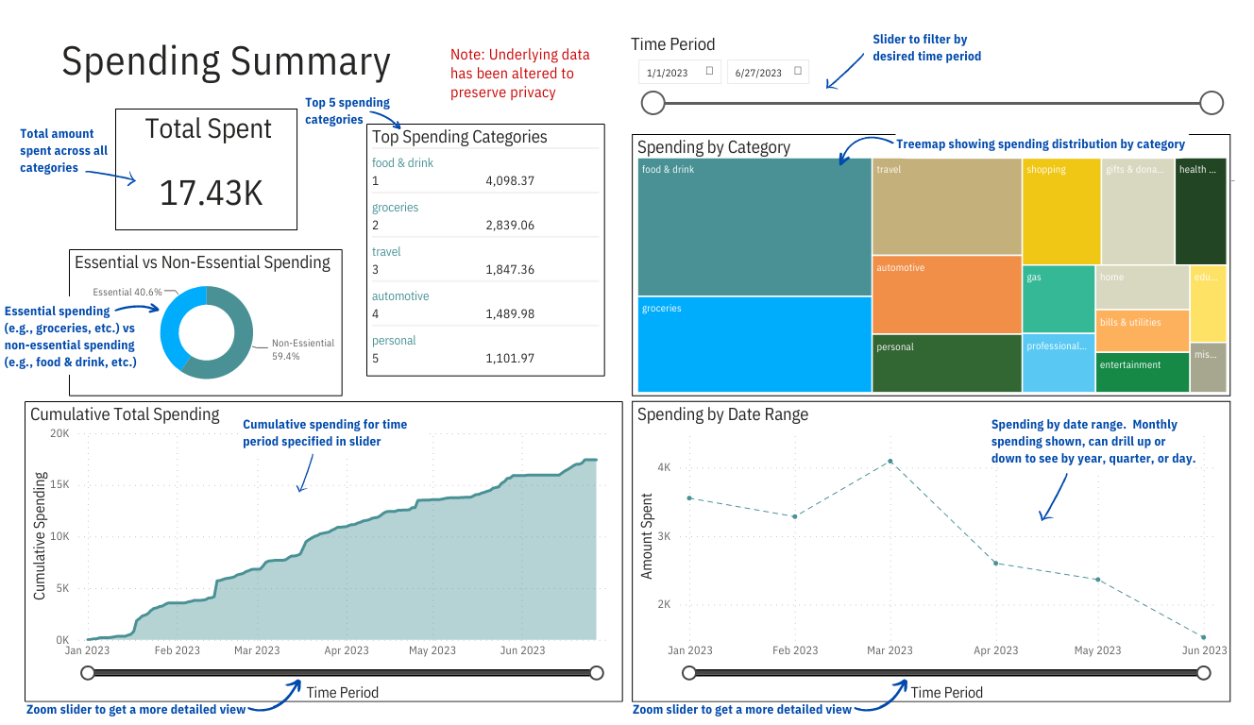Click the Jan 2023 data point on the line chart
Viewport: 1254px width, 725px height.
(x=689, y=497)
